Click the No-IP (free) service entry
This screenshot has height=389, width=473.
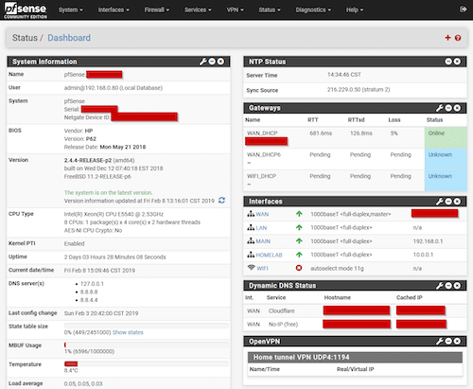283,325
